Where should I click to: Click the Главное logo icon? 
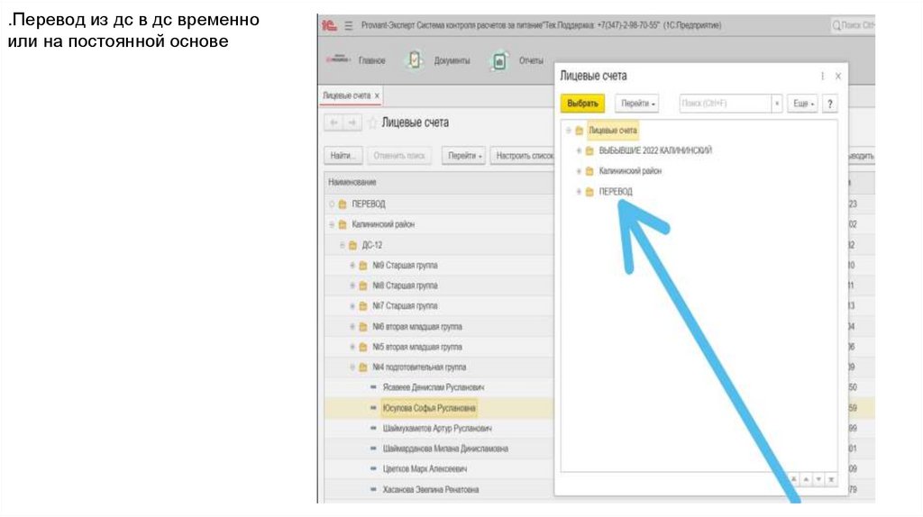tap(338, 59)
